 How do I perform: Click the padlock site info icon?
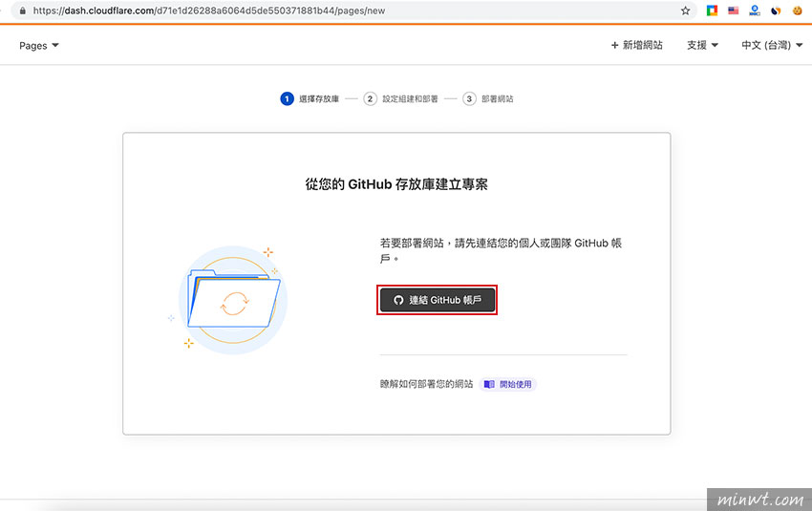(x=22, y=11)
